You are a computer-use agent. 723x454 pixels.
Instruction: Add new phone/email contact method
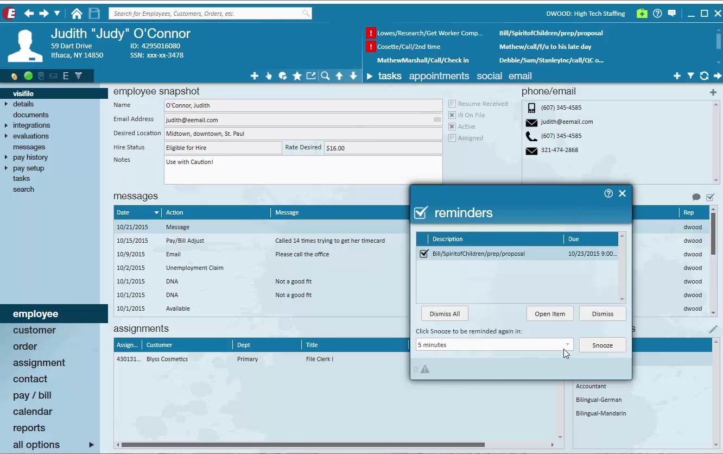click(713, 92)
